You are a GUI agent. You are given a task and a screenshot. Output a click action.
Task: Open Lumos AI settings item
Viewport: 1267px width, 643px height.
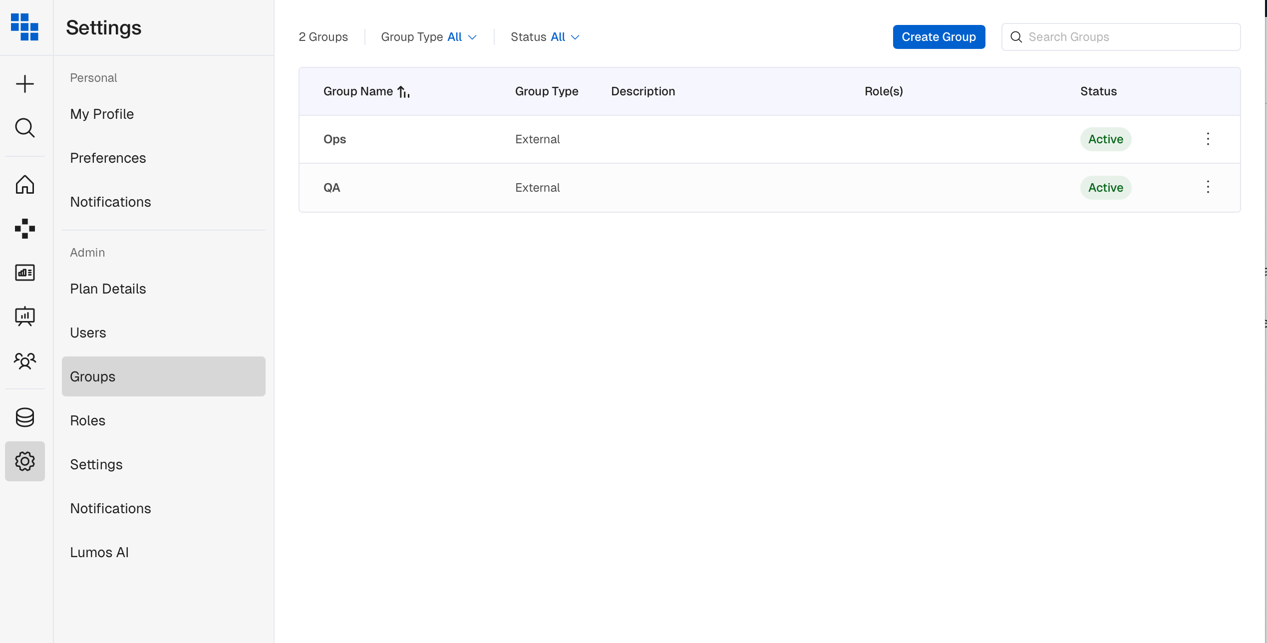[99, 552]
